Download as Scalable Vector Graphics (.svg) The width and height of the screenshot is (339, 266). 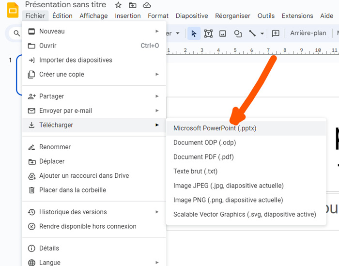[246, 215]
